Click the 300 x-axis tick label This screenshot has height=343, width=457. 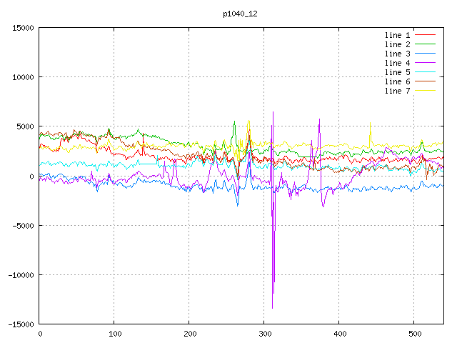point(264,334)
